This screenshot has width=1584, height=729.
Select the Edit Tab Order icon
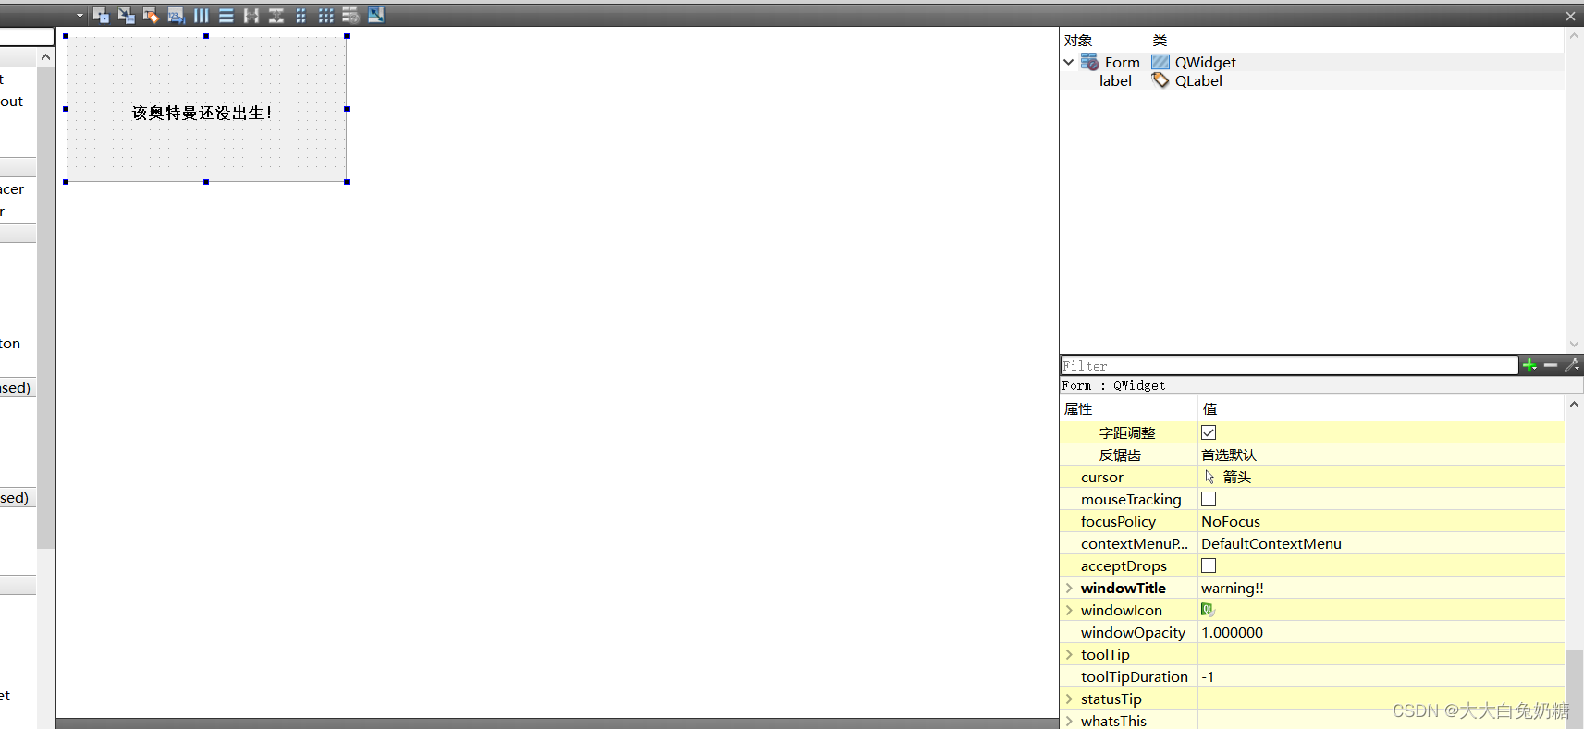[x=176, y=15]
